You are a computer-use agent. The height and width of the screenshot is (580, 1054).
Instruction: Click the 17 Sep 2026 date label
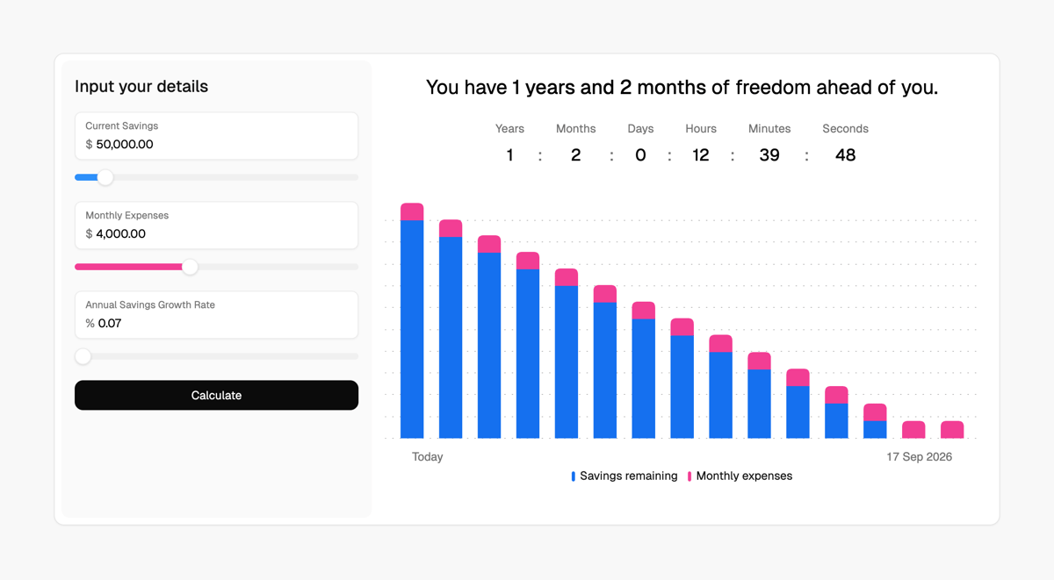coord(919,456)
